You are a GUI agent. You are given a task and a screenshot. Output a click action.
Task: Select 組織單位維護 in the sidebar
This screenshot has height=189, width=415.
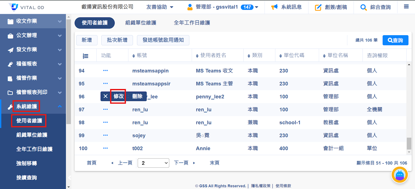(x=32, y=135)
